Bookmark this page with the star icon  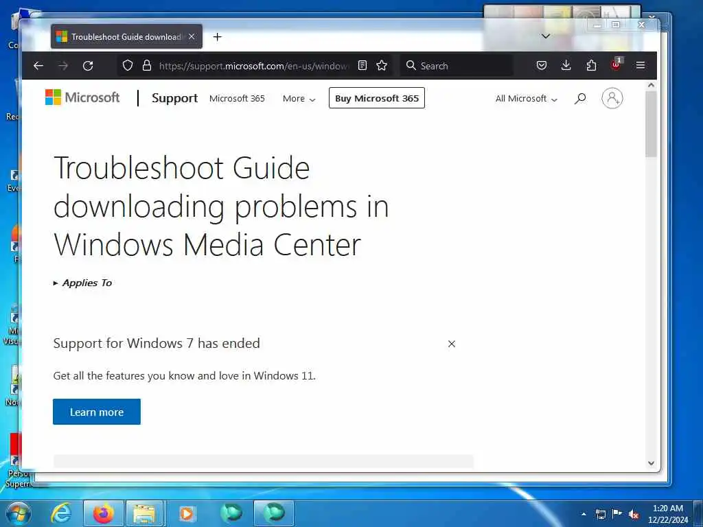click(x=382, y=66)
